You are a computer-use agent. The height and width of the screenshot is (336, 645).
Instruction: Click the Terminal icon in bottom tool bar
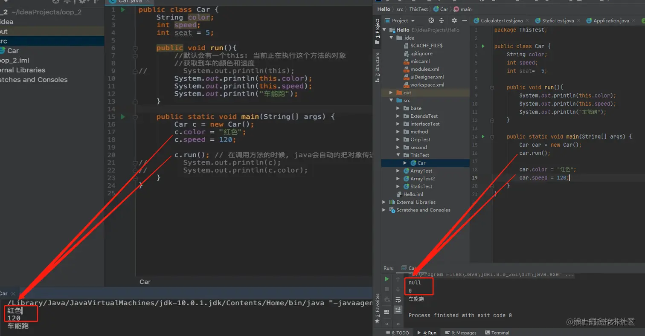[487, 333]
